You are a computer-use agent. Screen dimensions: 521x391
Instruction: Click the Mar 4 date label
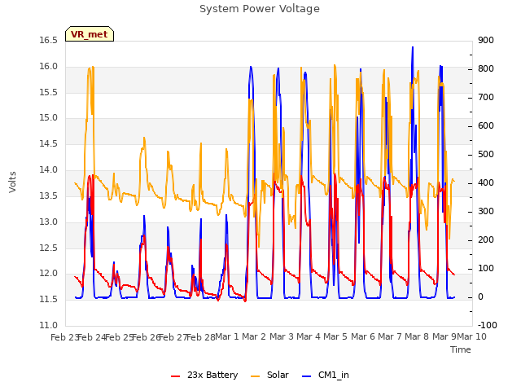309,336
